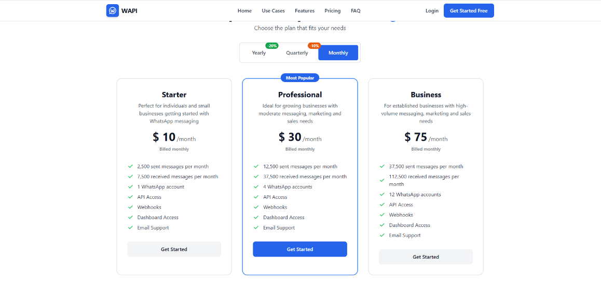Click checkmark next to Professional's 4 WhatsApp accounts
601x282 pixels.
[256, 187]
